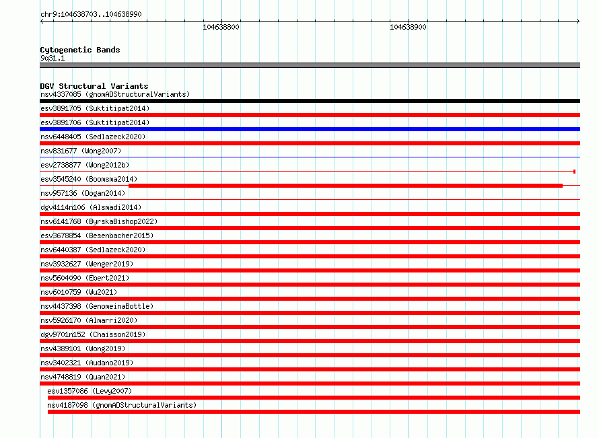Click the nsv4187098 (gnomADStructuralVariants) label

(x=122, y=405)
